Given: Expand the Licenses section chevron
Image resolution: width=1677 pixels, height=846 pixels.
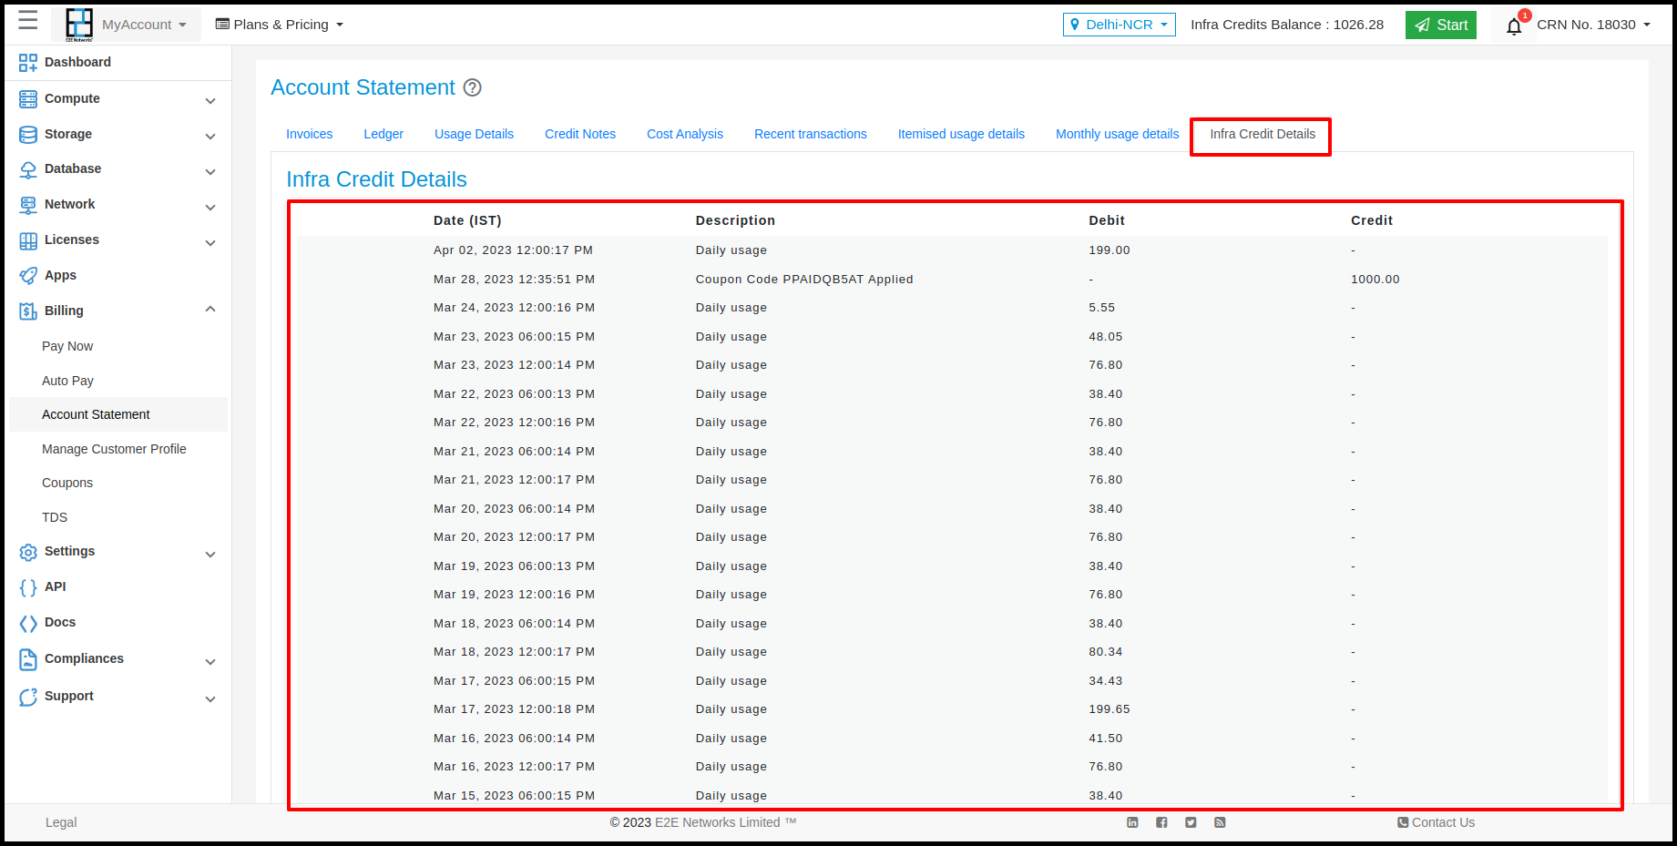Looking at the screenshot, I should (x=210, y=243).
